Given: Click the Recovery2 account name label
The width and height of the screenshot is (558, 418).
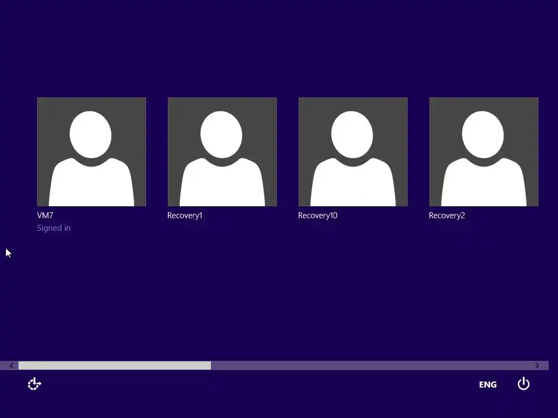Looking at the screenshot, I should click(x=447, y=216).
